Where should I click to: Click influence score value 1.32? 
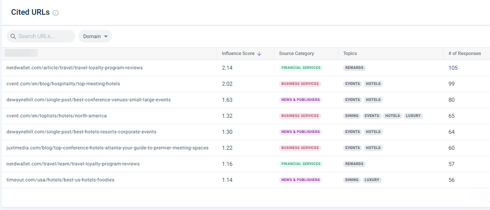(x=227, y=116)
